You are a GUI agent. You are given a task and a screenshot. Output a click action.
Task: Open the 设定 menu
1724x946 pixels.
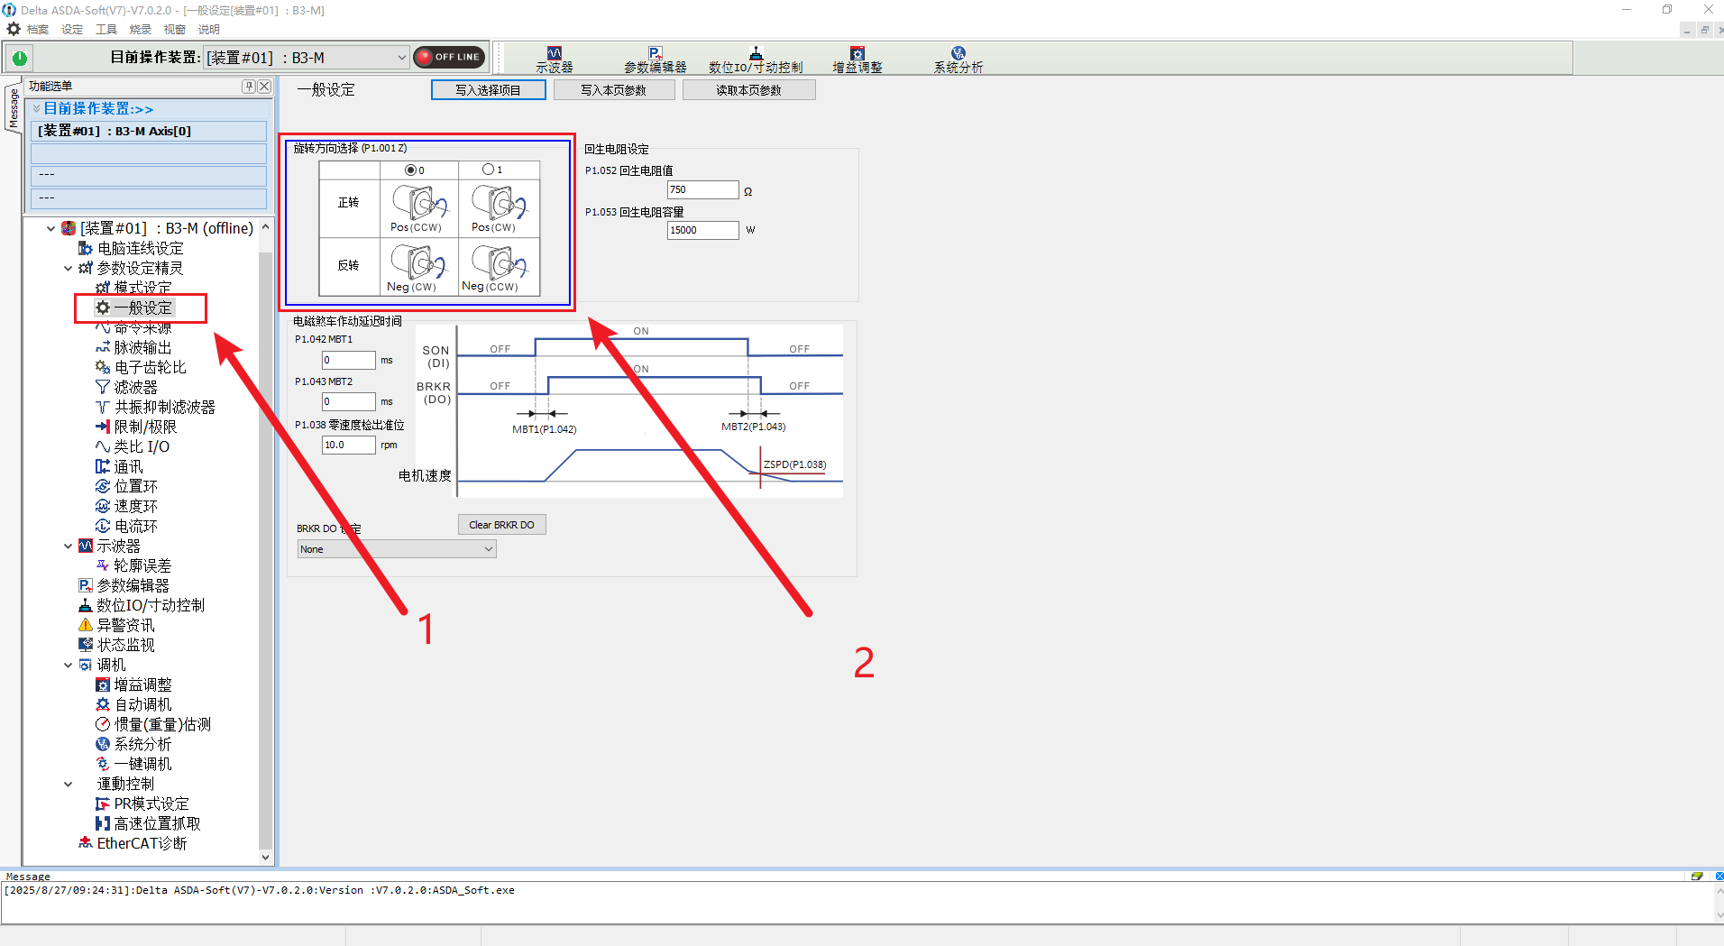[72, 30]
